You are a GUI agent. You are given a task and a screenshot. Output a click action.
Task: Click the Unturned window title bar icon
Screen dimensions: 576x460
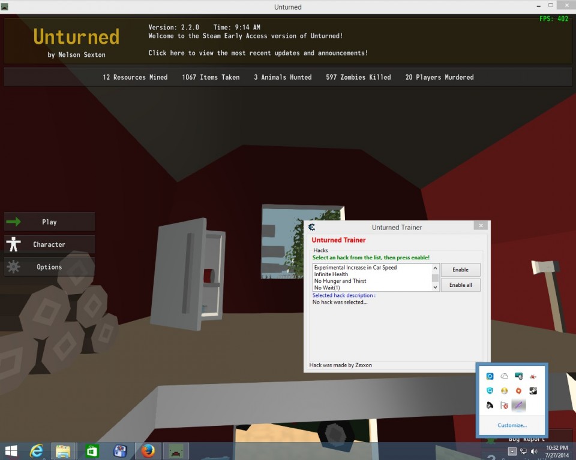5,7
